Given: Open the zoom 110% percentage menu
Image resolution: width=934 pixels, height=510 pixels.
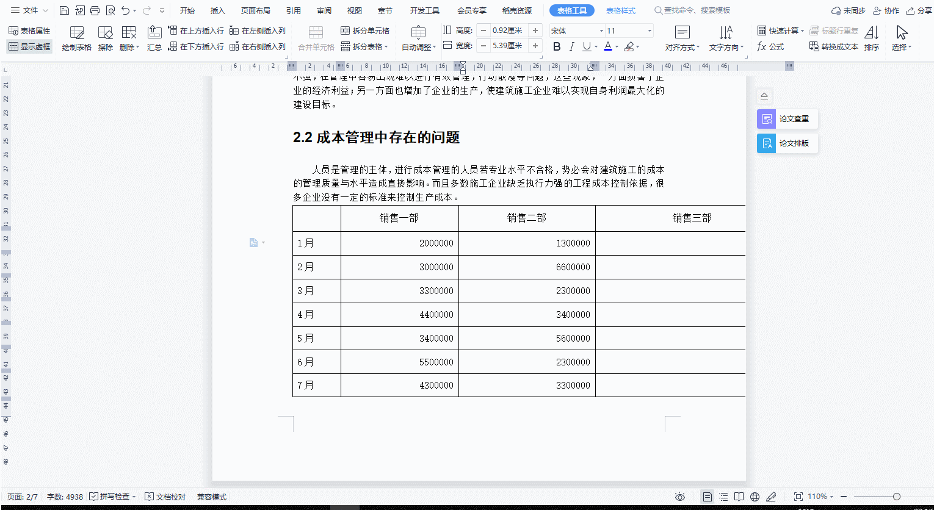Looking at the screenshot, I should (x=820, y=497).
